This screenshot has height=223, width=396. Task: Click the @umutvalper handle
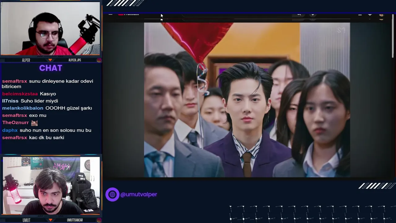pos(139,195)
